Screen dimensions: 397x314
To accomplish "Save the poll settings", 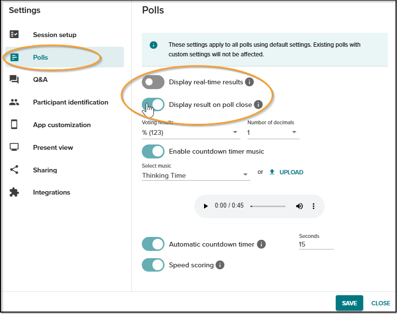I will click(349, 303).
